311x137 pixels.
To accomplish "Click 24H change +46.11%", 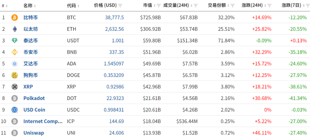I will [x=262, y=133].
